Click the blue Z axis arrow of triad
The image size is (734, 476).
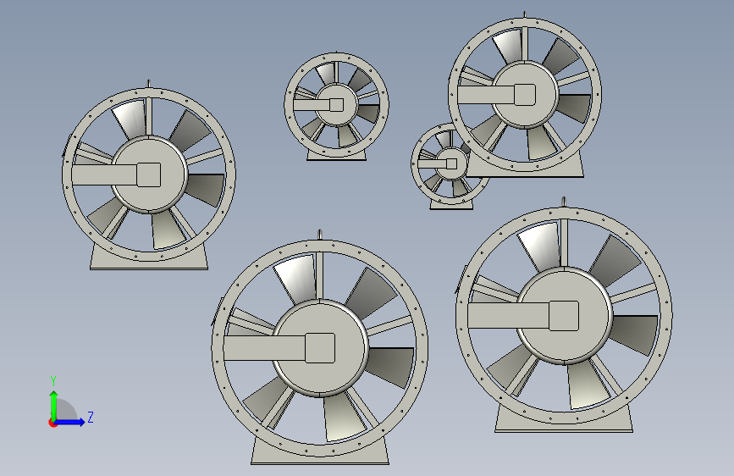[69, 422]
